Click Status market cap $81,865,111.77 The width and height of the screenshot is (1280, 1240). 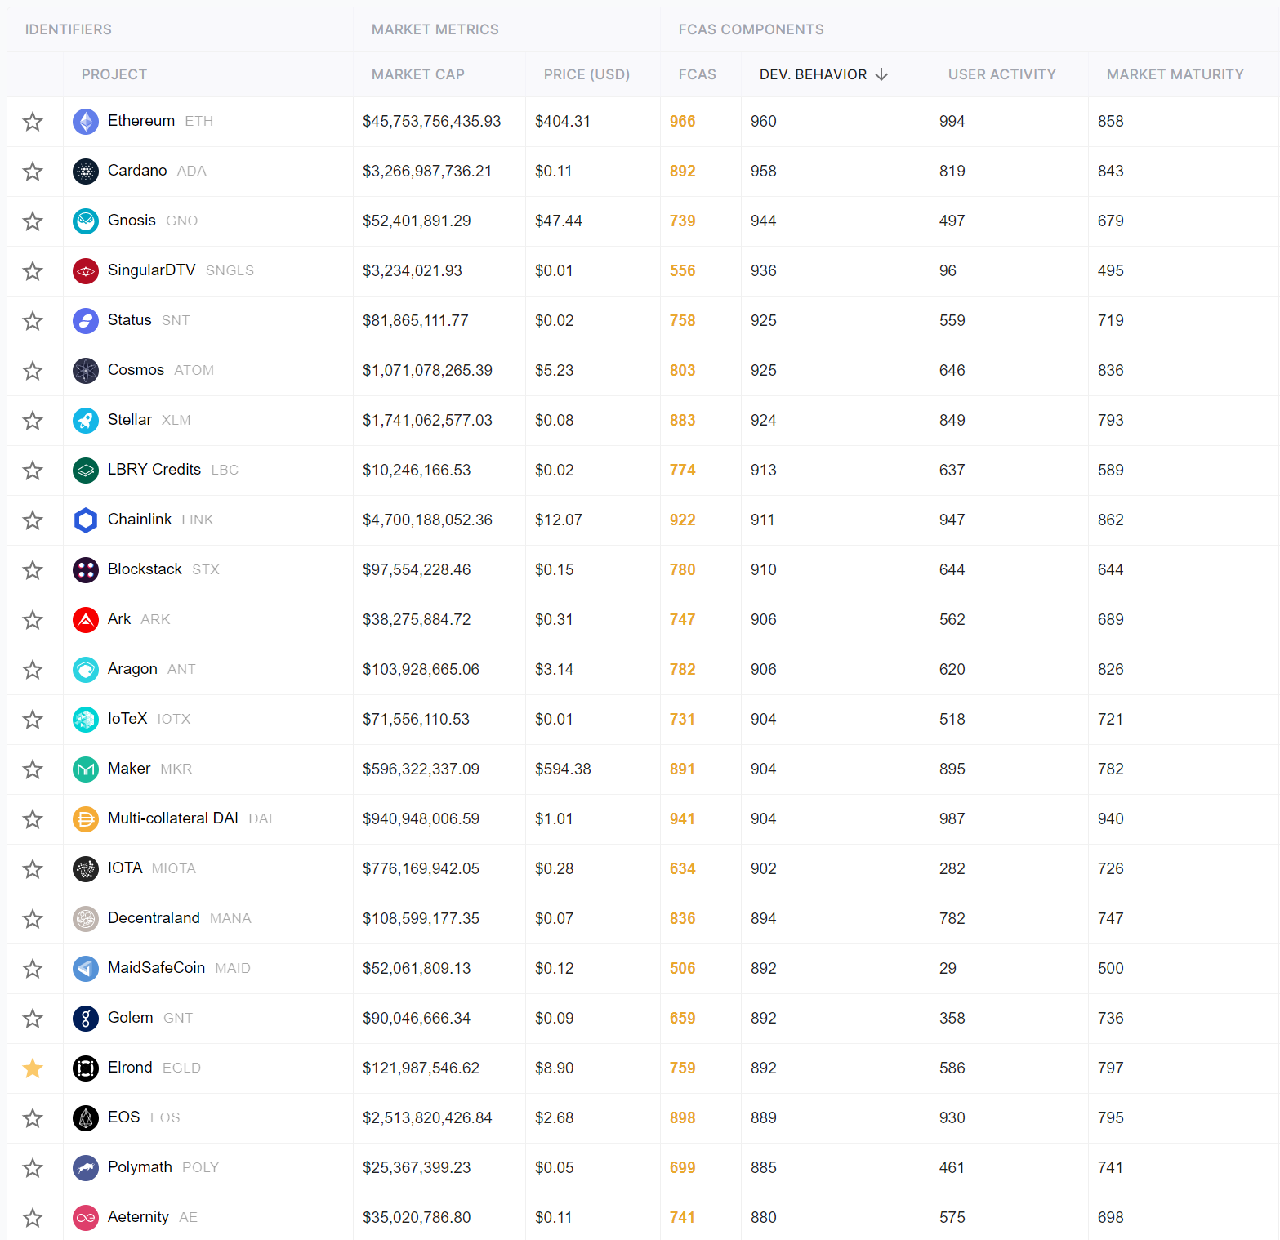click(416, 321)
